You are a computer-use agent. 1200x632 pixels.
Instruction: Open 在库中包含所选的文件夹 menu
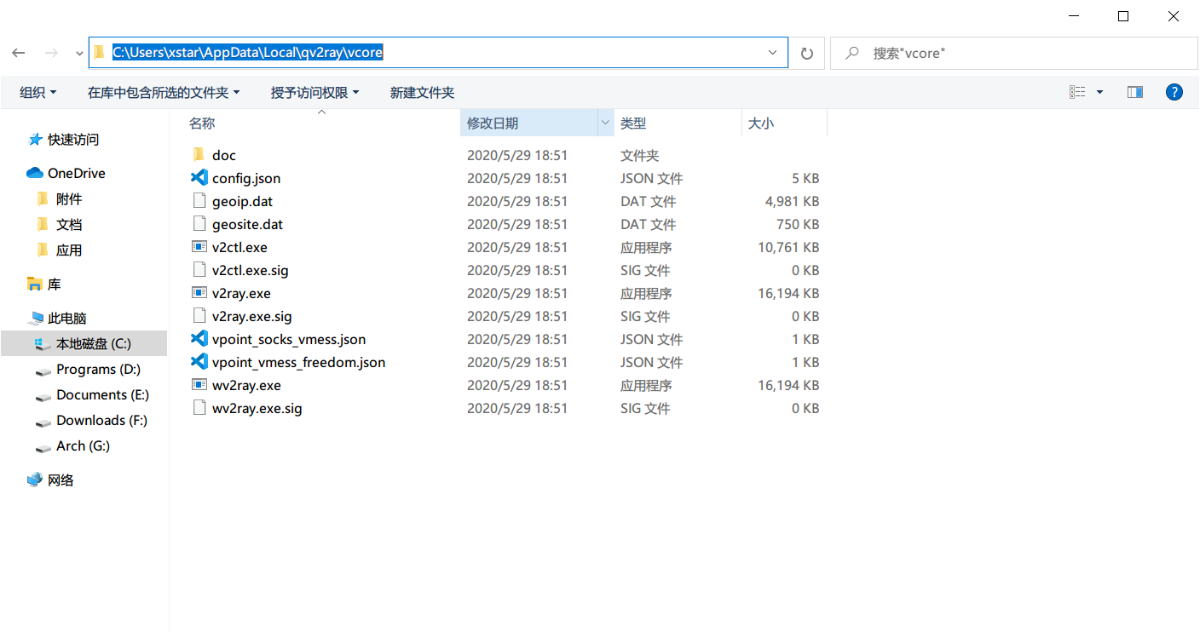tap(164, 92)
